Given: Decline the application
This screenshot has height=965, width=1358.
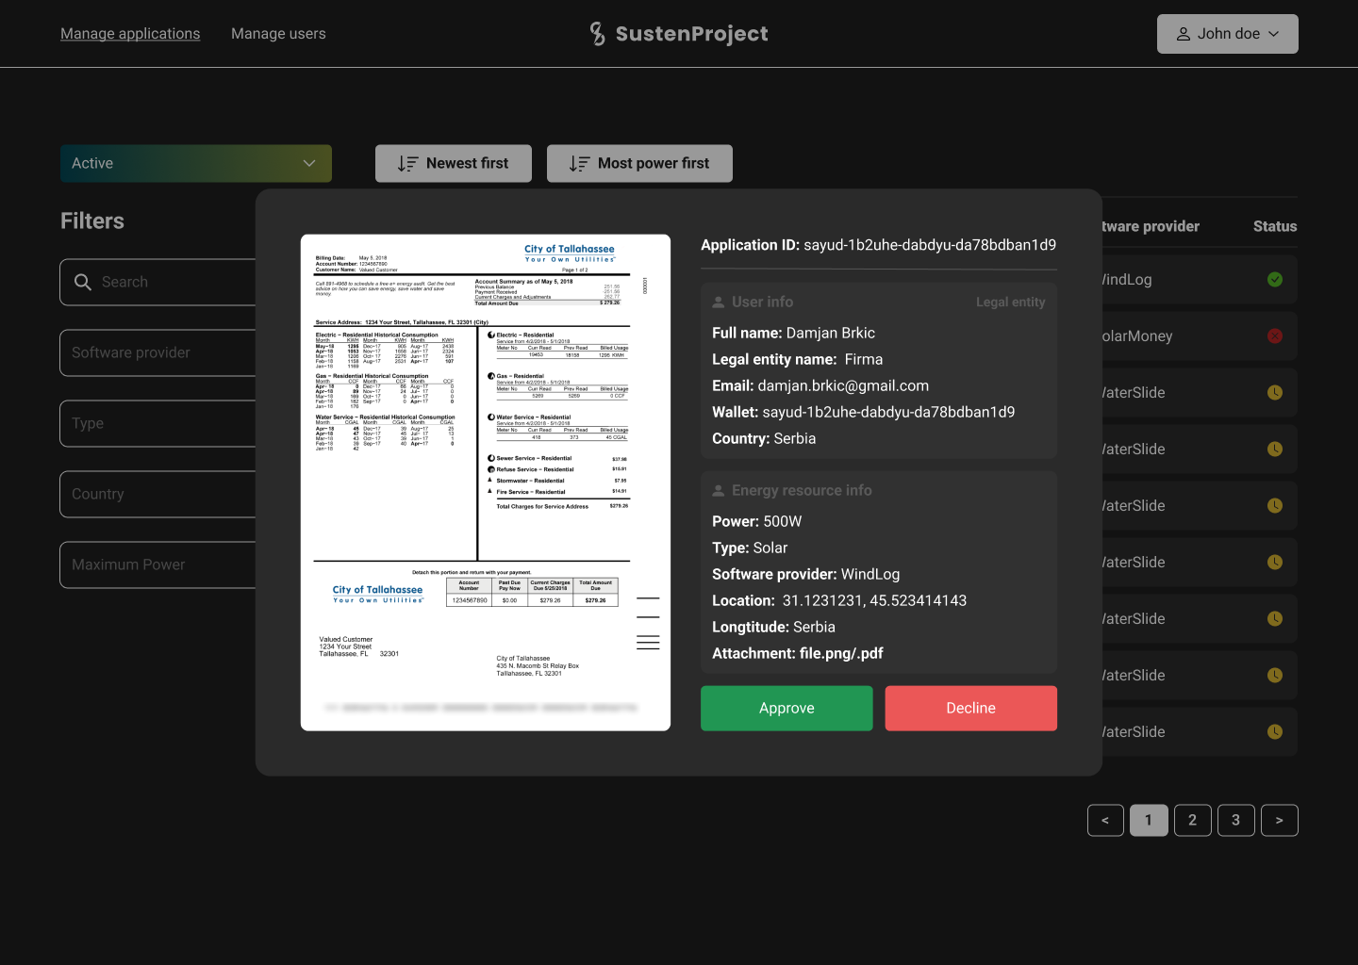Looking at the screenshot, I should coord(970,709).
